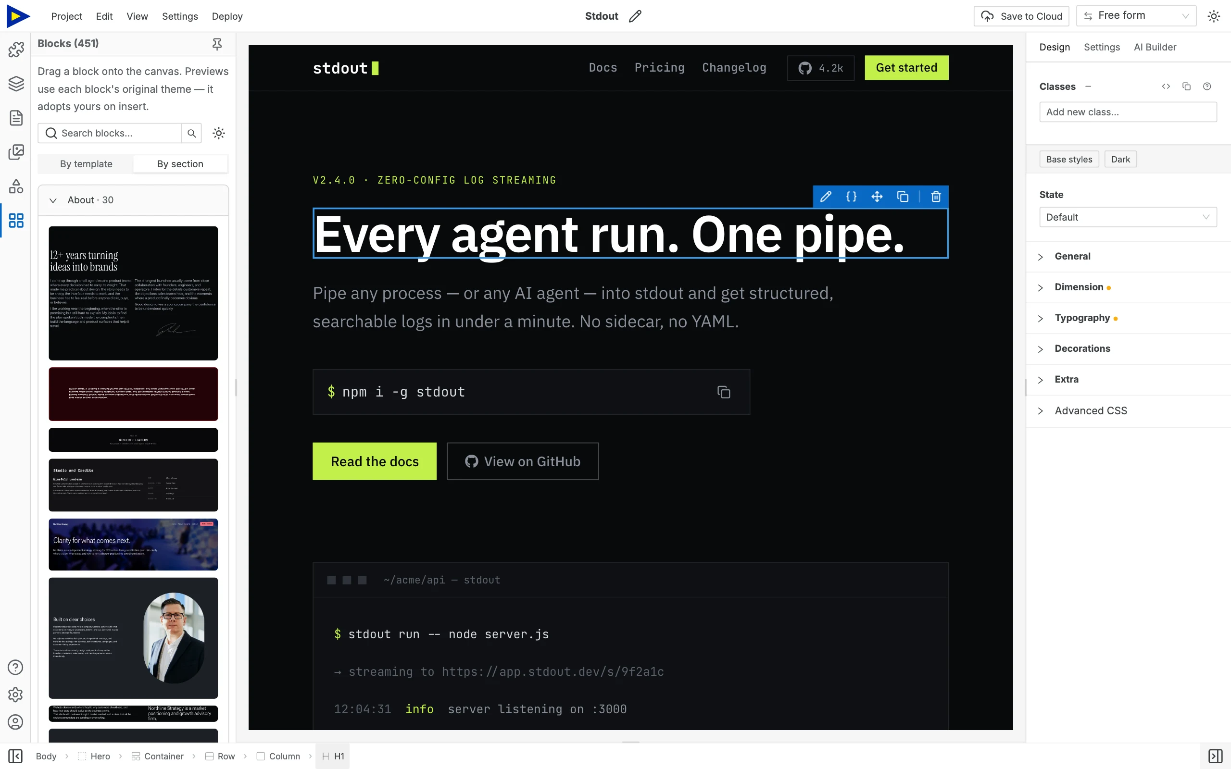The width and height of the screenshot is (1231, 769).
Task: Open the media gallery sidebar icon
Action: (16, 151)
